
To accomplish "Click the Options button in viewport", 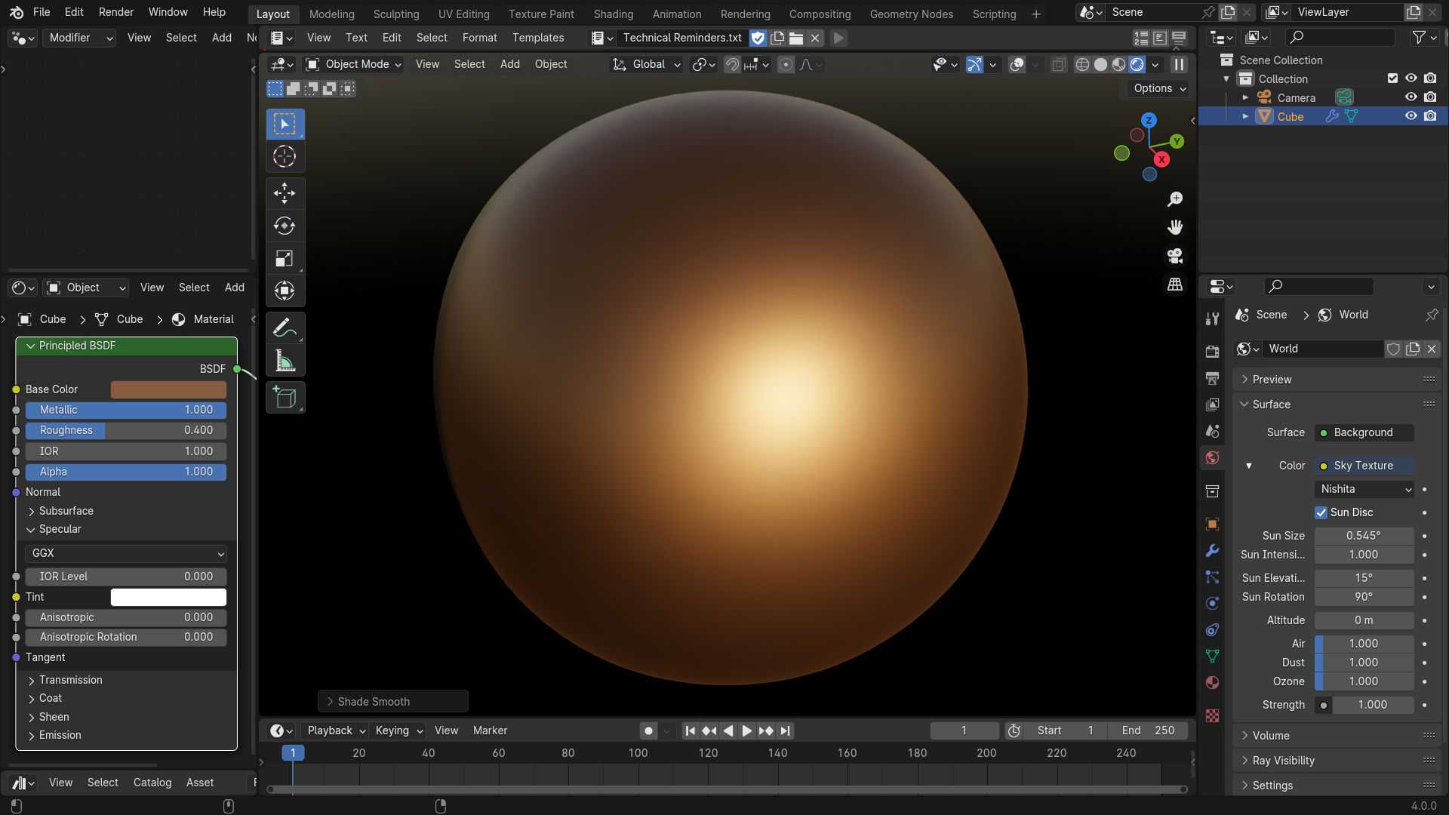I will [1159, 88].
